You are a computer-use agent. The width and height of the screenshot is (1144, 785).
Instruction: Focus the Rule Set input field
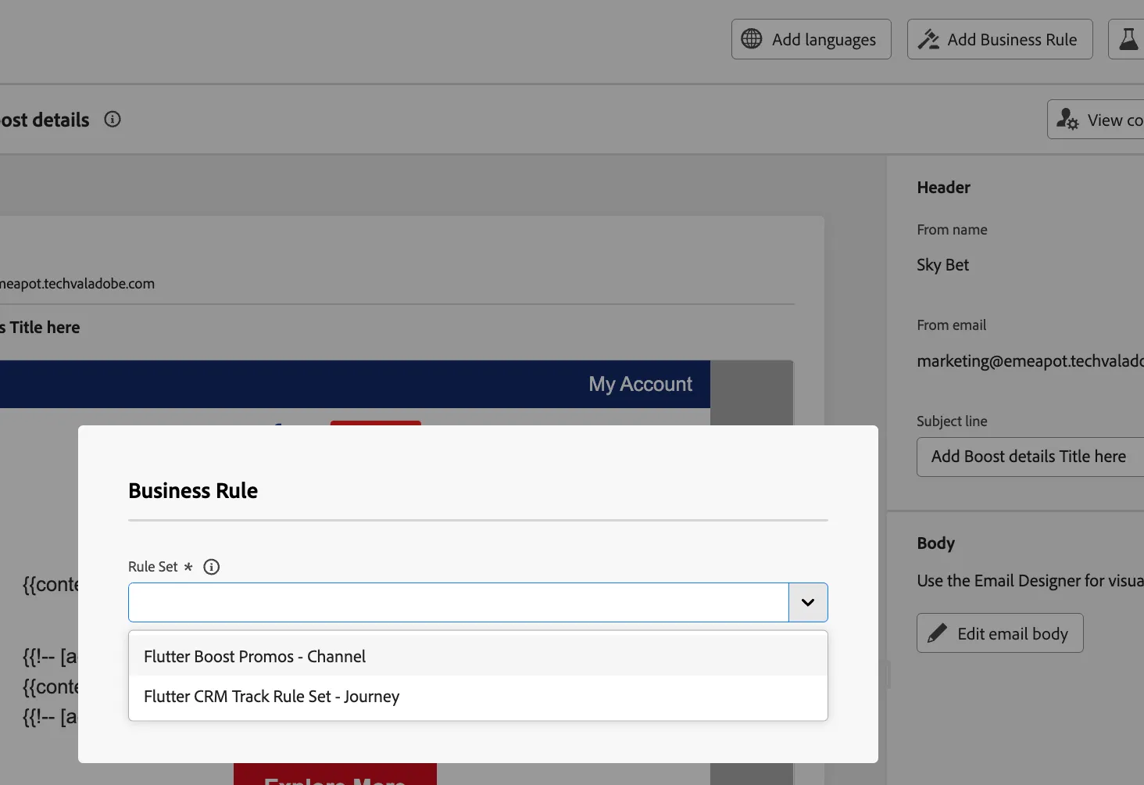459,602
